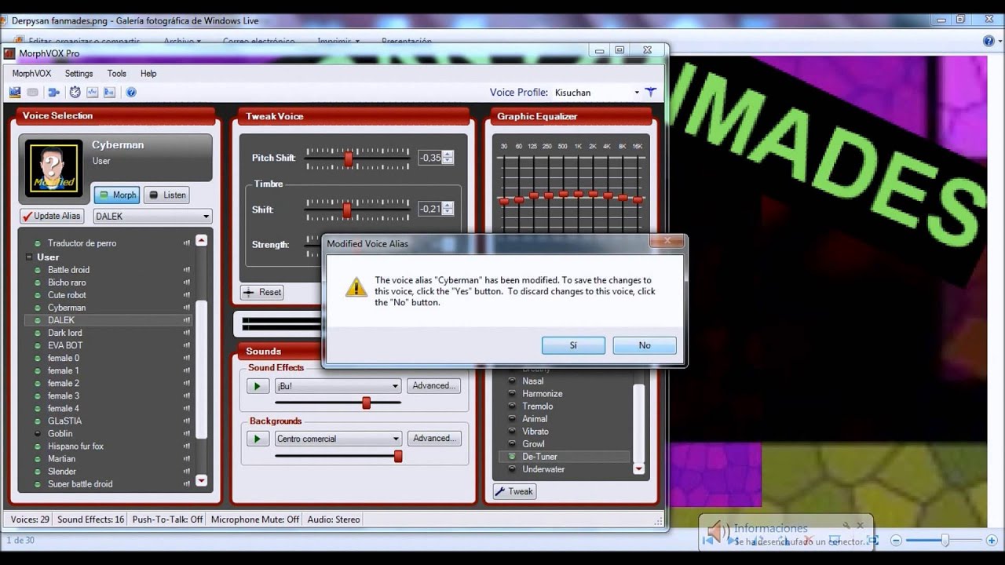Click Pitch Shift value stepper arrows

coord(448,158)
